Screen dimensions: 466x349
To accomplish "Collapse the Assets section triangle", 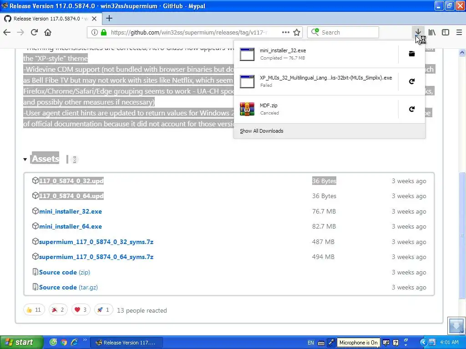I will point(25,160).
